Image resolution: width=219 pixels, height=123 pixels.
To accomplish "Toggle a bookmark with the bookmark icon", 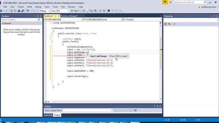I will coord(109,11).
